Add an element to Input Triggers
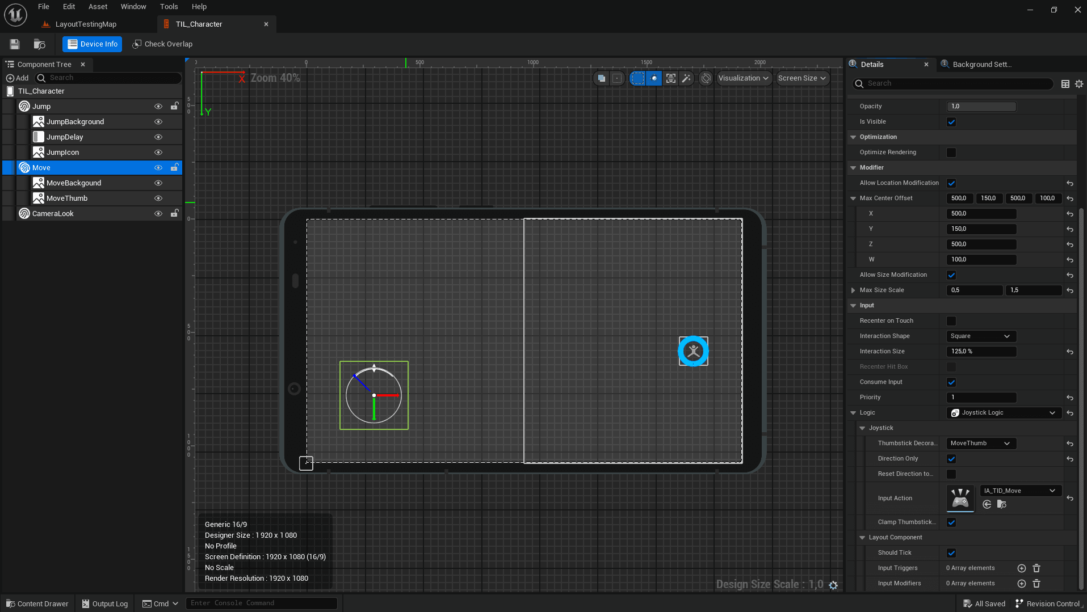1087x612 pixels. 1022,568
